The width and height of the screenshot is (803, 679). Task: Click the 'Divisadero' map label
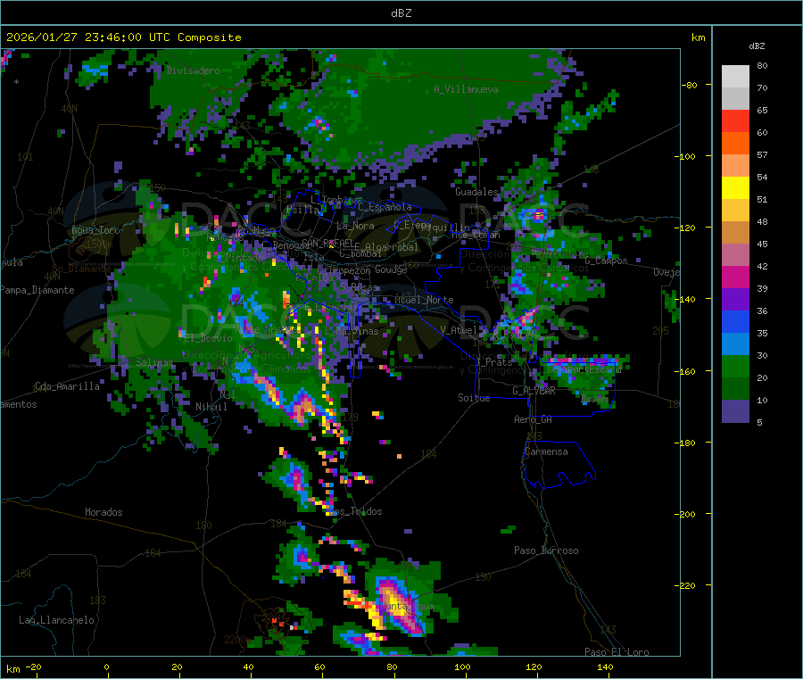(193, 70)
